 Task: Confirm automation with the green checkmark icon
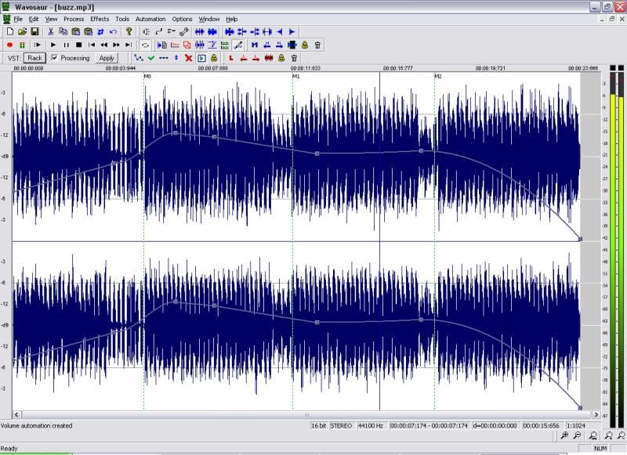point(151,58)
